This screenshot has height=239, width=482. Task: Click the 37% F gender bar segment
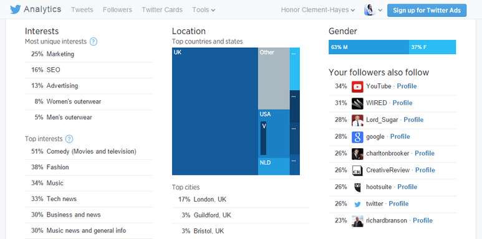pyautogui.click(x=432, y=47)
